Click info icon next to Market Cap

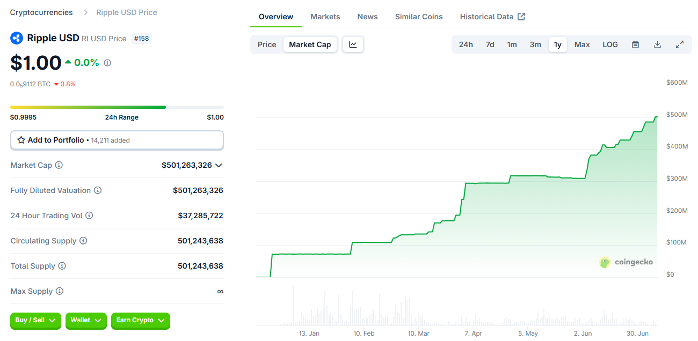pos(59,165)
